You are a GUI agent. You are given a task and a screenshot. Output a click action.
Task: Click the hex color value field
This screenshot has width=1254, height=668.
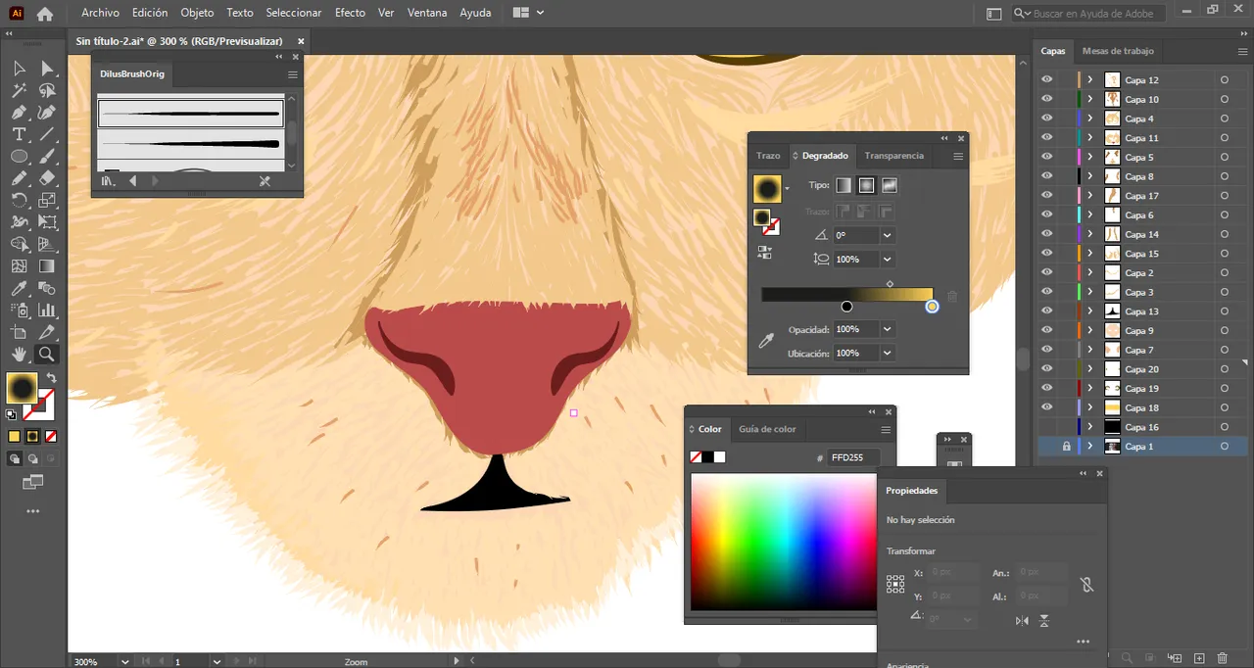[x=852, y=457]
